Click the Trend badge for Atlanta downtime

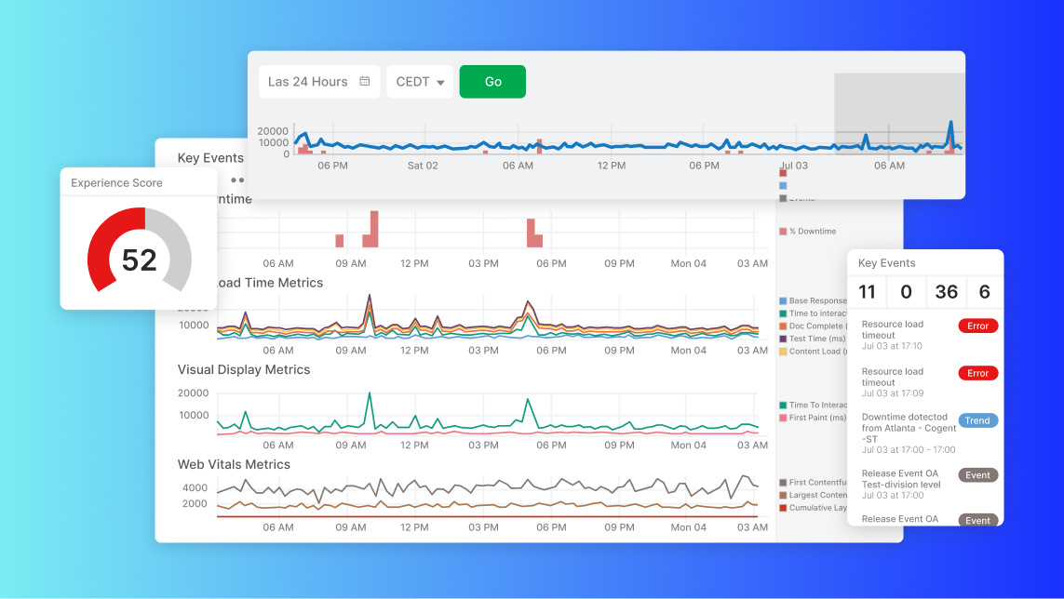977,420
